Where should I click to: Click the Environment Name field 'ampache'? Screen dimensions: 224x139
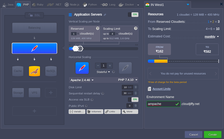point(164,104)
